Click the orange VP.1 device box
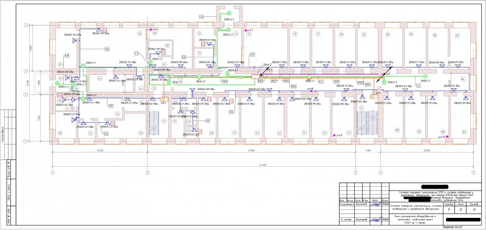Image resolution: width=486 pixels, height=230 pixels. coord(164,99)
